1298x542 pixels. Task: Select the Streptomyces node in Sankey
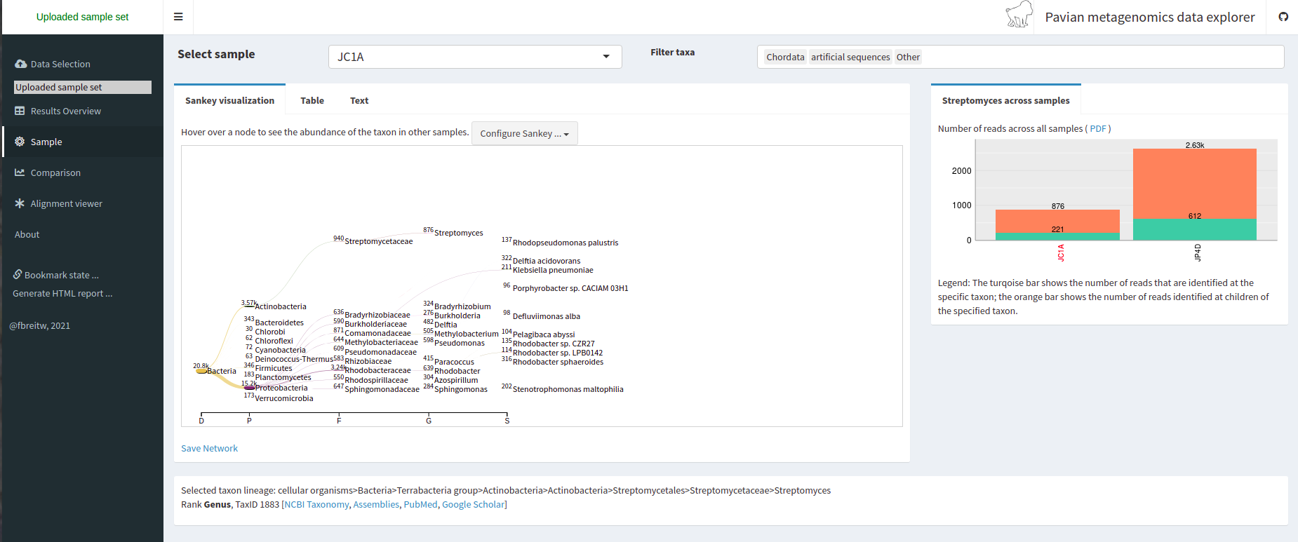click(458, 233)
